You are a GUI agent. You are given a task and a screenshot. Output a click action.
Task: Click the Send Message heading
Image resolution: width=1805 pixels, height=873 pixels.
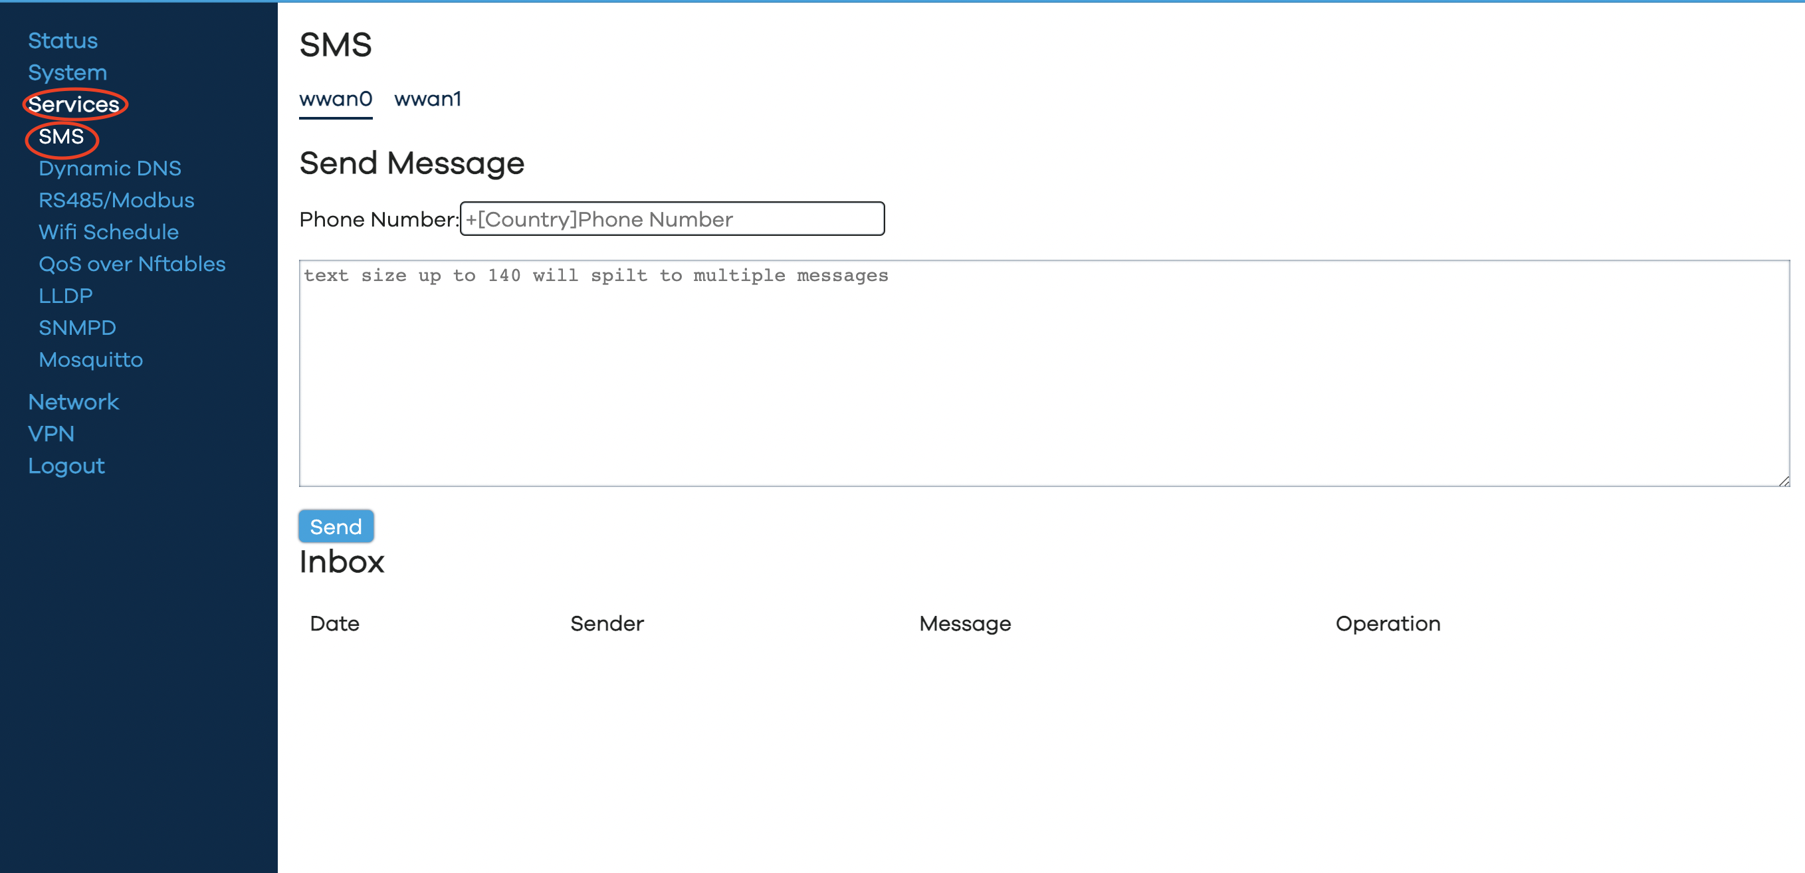pos(412,163)
